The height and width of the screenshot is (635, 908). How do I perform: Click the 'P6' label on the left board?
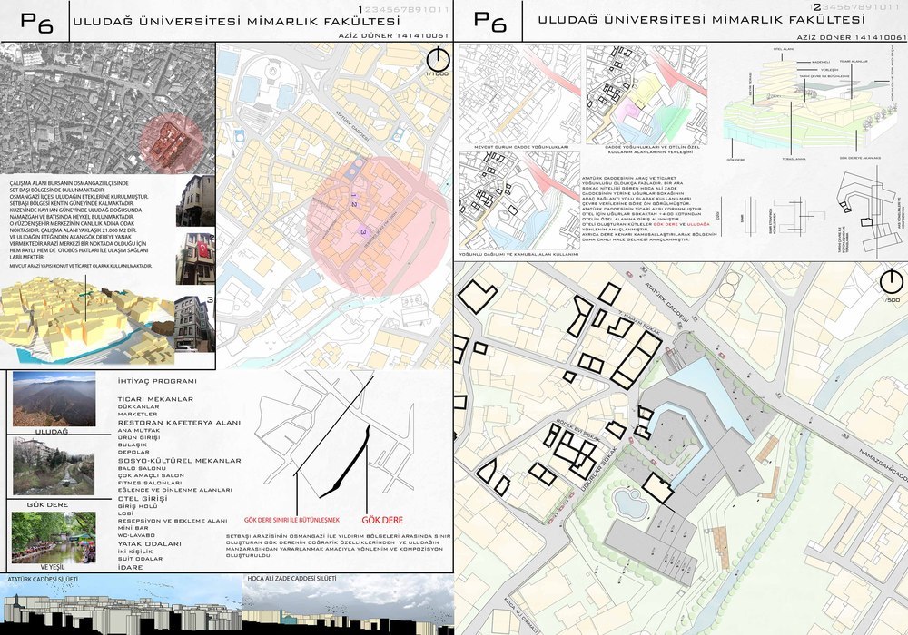coord(36,22)
